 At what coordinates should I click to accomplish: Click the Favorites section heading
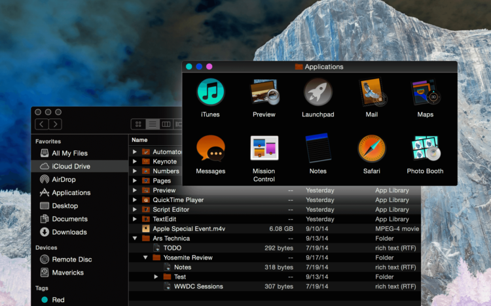click(48, 141)
